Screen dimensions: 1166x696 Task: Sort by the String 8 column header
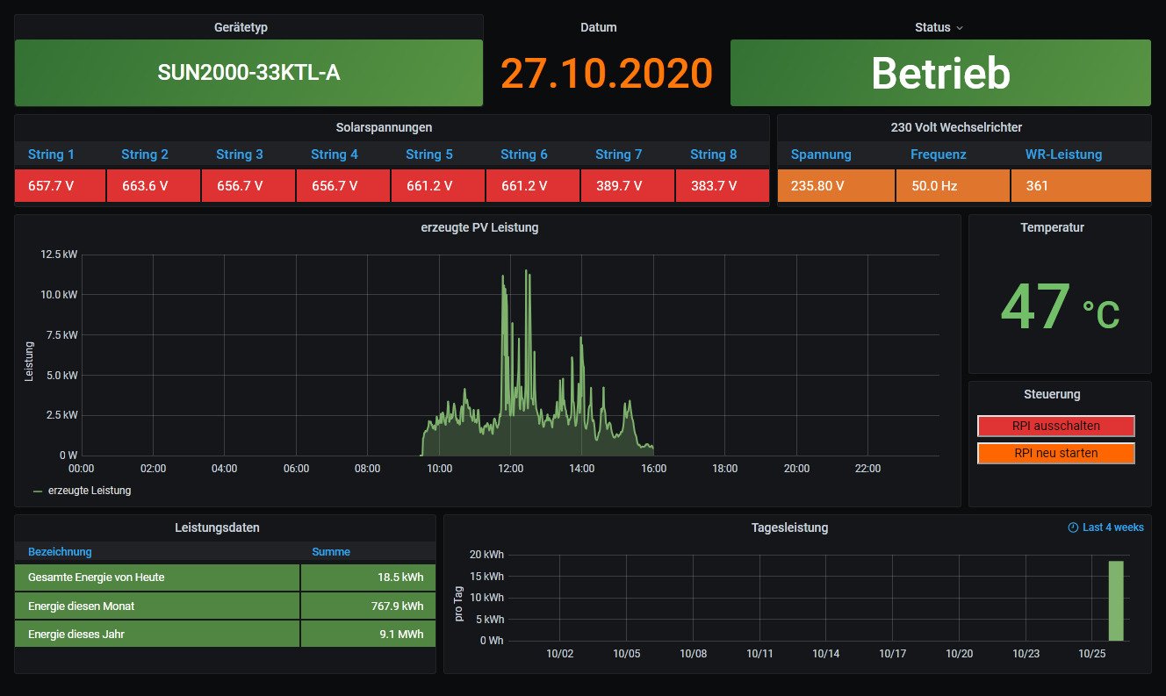(713, 154)
